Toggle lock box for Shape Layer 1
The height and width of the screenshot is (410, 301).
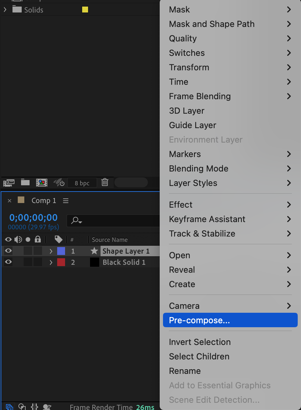click(38, 251)
